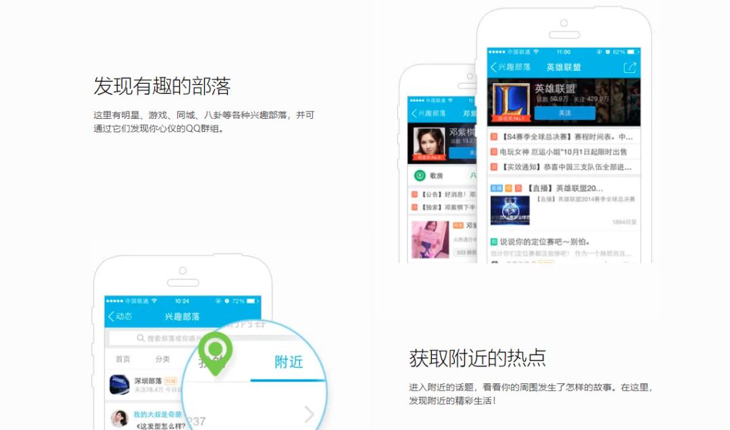Click the magnifier icon in search bar
This screenshot has height=430, width=730.
[x=141, y=338]
